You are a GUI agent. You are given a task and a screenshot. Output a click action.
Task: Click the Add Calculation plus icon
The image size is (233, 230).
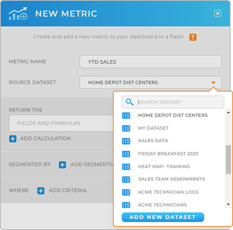click(x=13, y=139)
